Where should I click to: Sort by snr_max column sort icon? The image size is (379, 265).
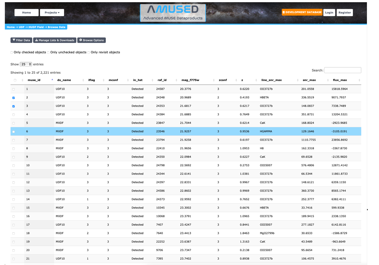(x=328, y=80)
